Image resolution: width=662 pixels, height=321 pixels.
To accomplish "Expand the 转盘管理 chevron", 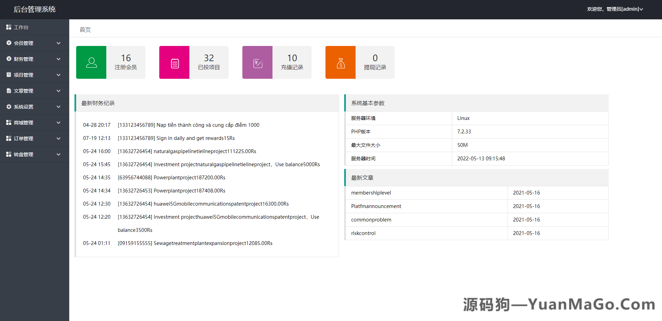I will click(x=59, y=154).
